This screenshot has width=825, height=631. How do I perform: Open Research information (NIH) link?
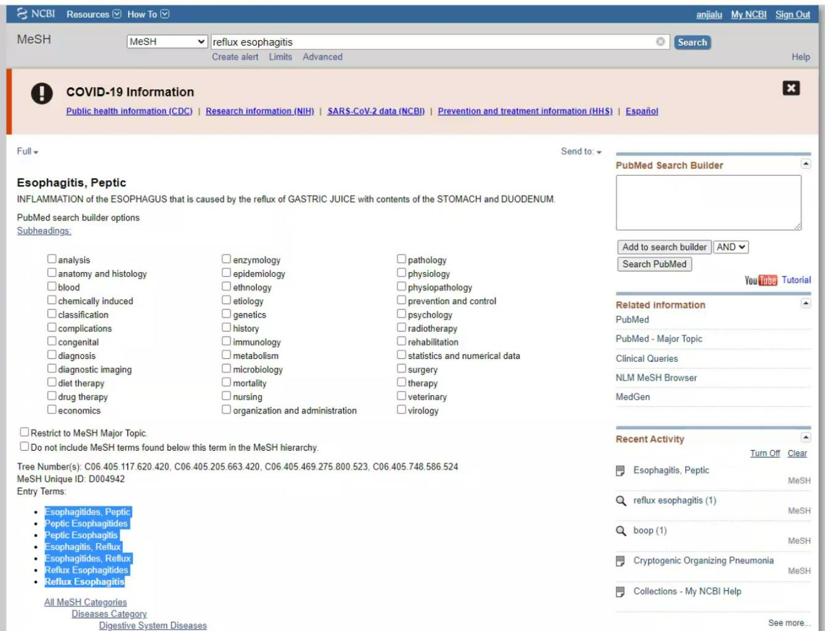[260, 111]
